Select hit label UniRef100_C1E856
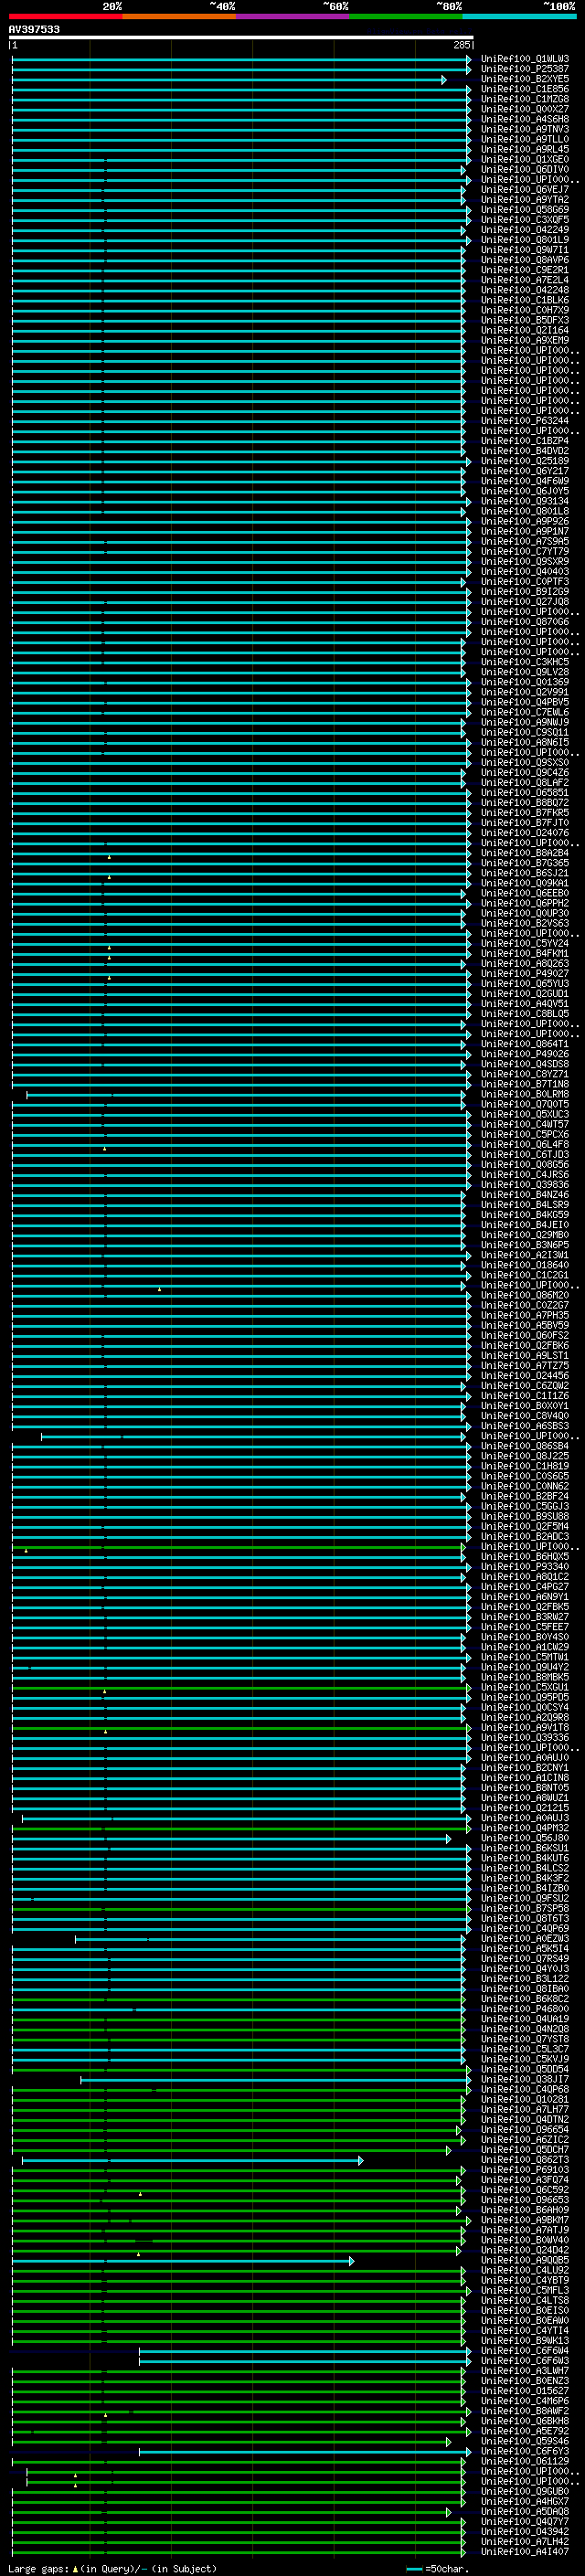585x2576 pixels. pyautogui.click(x=524, y=89)
